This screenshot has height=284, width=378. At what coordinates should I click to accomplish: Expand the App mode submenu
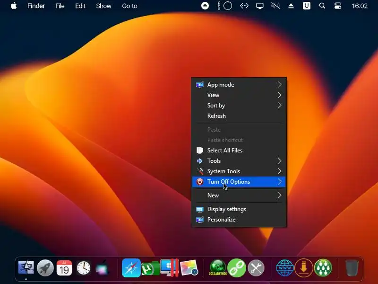tap(239, 85)
